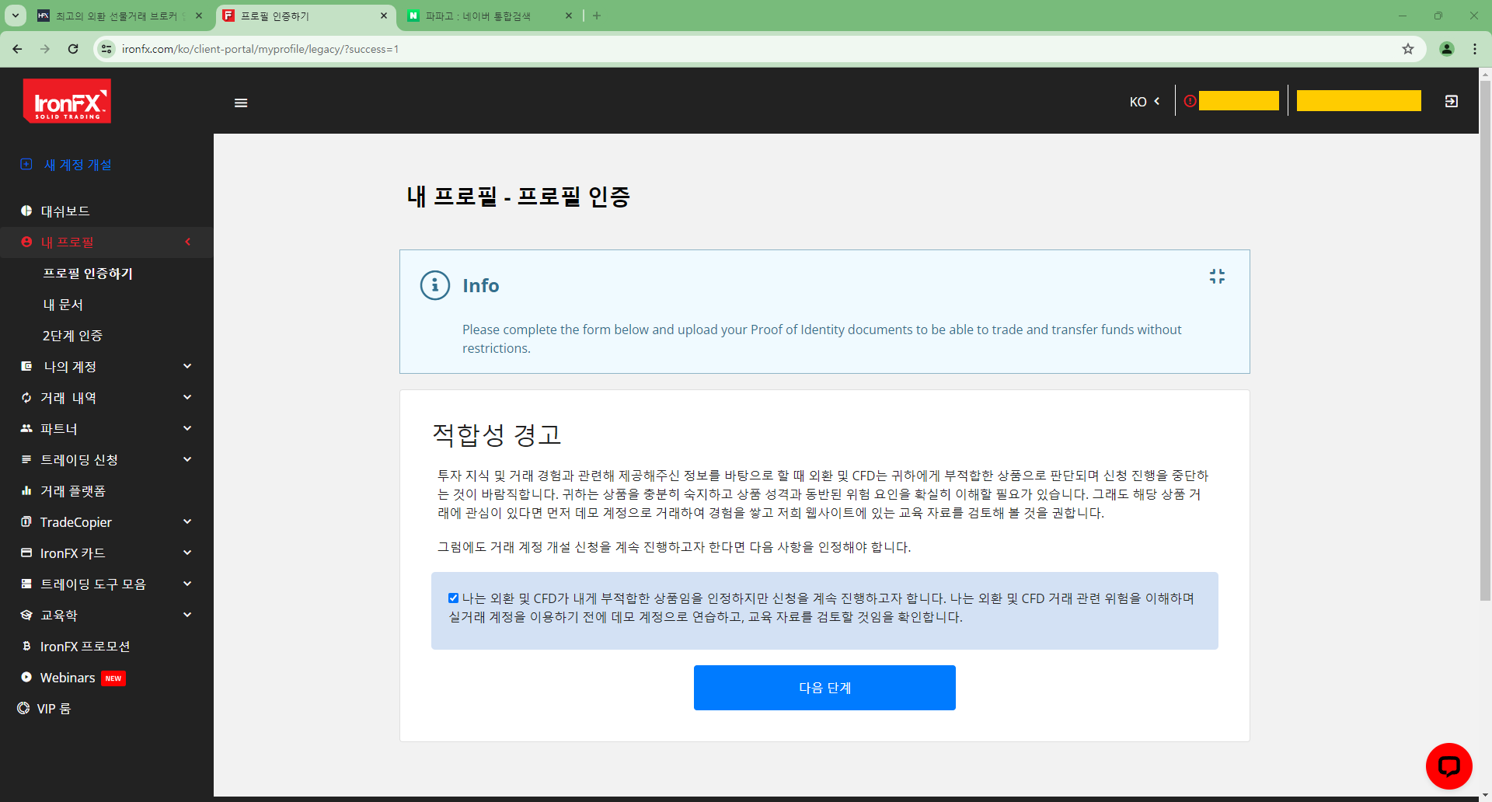The height and width of the screenshot is (802, 1492).
Task: Uncheck the suitability acknowledgment checkbox
Action: [453, 598]
